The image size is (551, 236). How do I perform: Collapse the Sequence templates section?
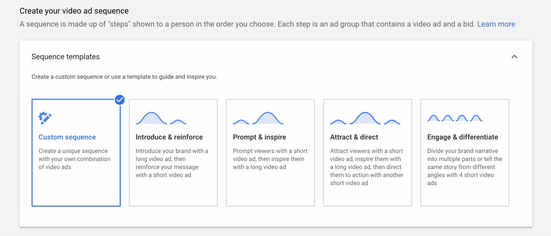[514, 57]
